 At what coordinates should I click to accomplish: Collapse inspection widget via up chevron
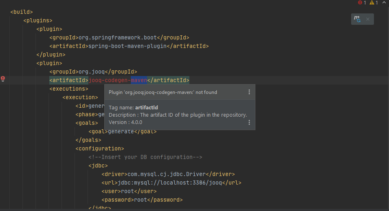tap(384, 2)
